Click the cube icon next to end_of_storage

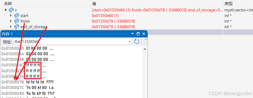17,27
